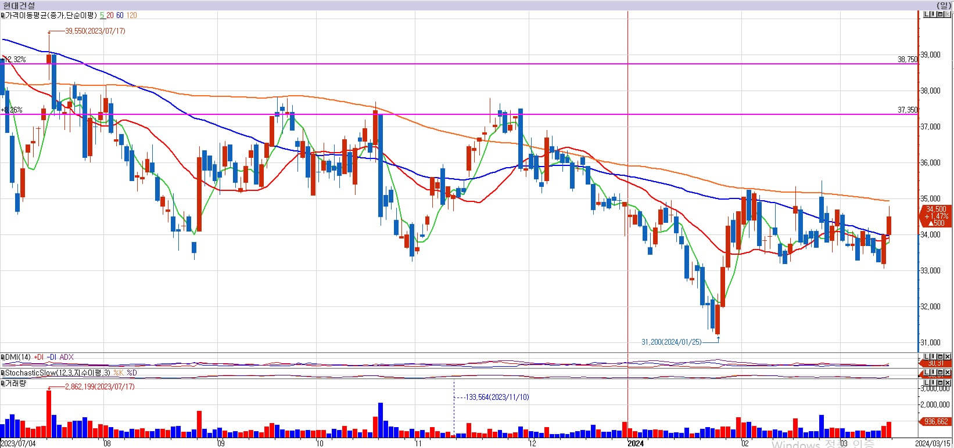Click the 11 month marker on the time axis

418,443
